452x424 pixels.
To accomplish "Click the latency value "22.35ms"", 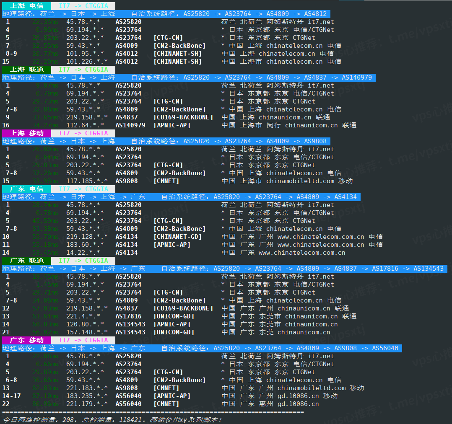I will (45, 22).
